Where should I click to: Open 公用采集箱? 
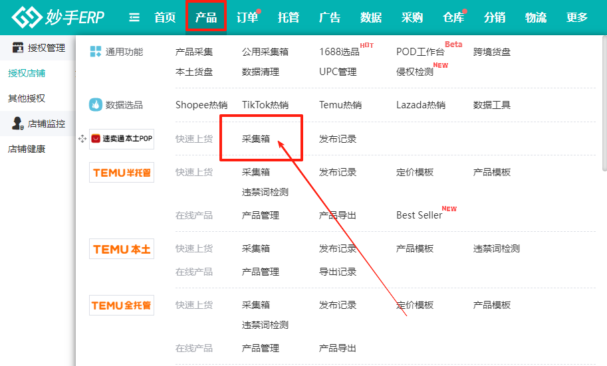click(x=265, y=52)
